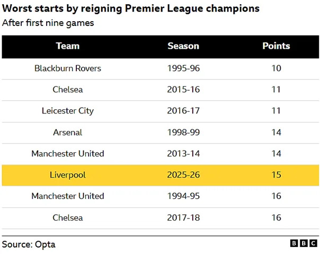
Task: Select the 1994-95 season cell
Action: (x=183, y=196)
